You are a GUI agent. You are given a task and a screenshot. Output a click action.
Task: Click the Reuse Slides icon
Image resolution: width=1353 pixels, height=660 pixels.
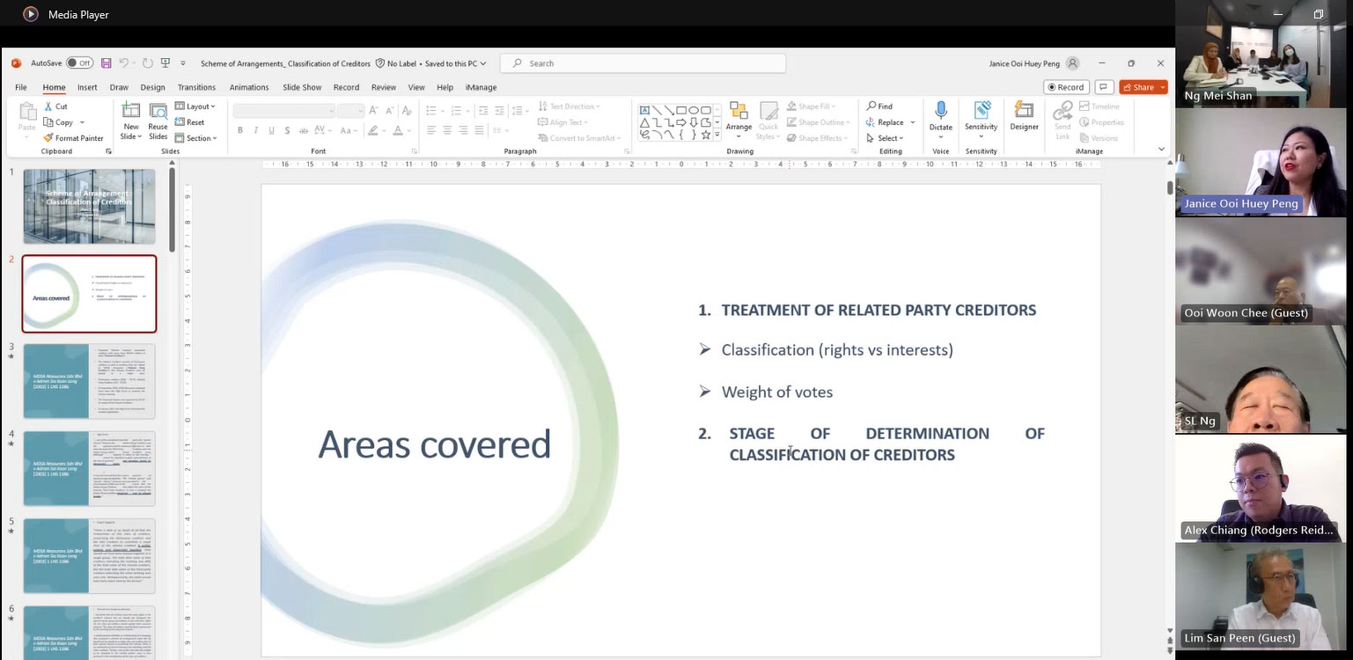(158, 110)
